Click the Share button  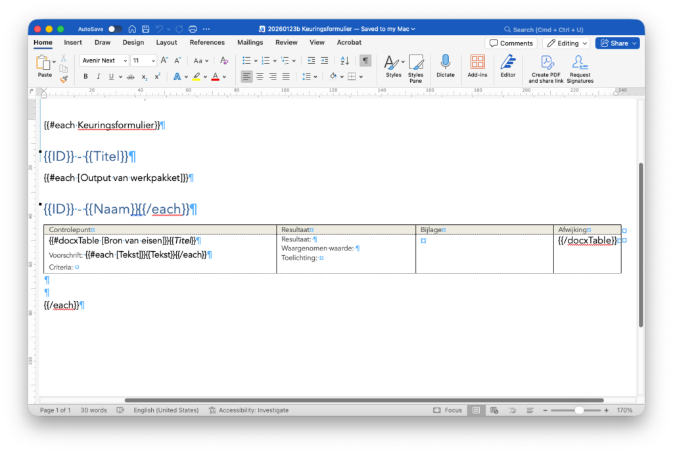tap(617, 43)
